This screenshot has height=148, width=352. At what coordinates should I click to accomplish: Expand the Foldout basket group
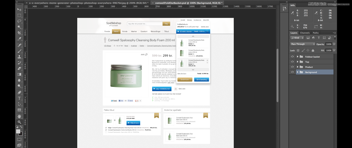tap(297, 57)
